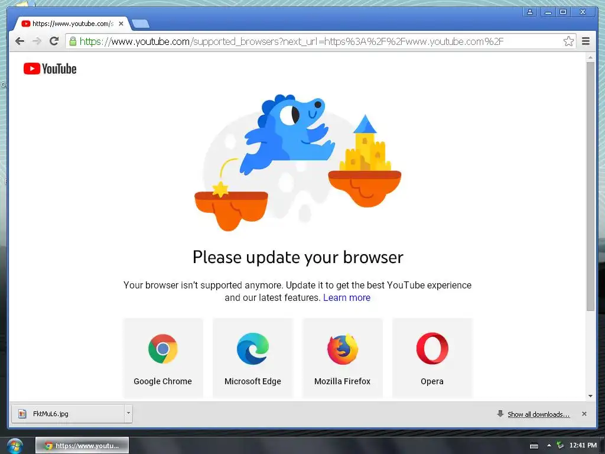Click the Chrome taskbar button
This screenshot has width=605, height=454.
click(x=82, y=446)
